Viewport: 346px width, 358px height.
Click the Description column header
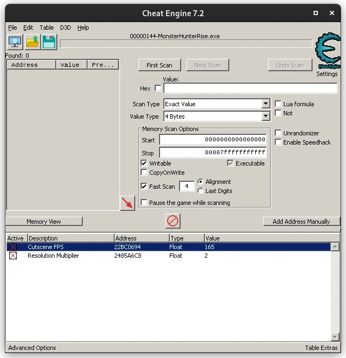71,238
